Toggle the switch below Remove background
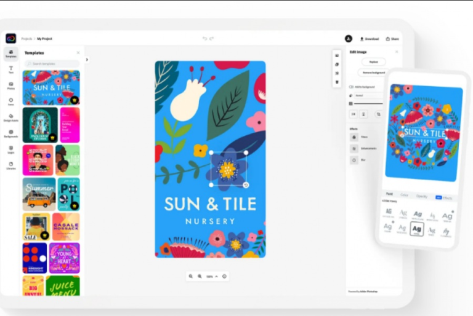Screen dimensions: 473x316 pyautogui.click(x=351, y=87)
